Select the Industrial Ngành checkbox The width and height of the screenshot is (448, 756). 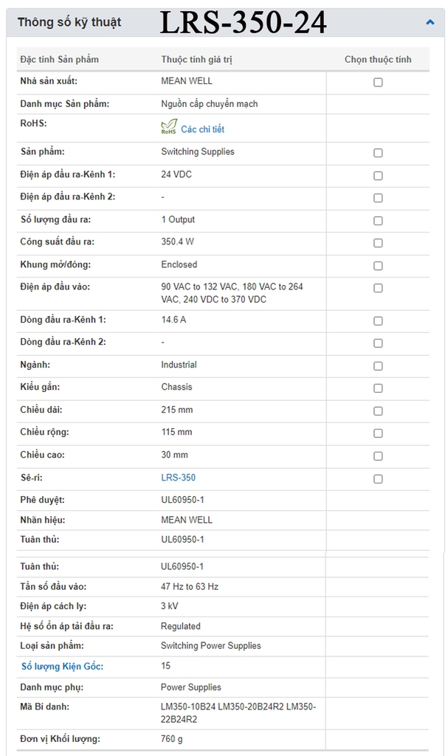click(x=378, y=366)
